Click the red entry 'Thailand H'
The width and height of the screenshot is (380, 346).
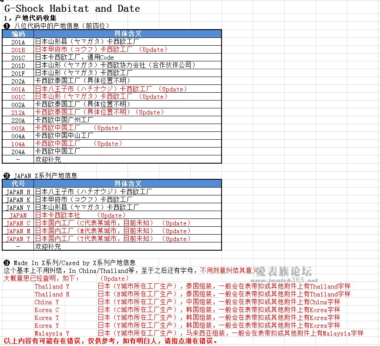pyautogui.click(x=52, y=294)
